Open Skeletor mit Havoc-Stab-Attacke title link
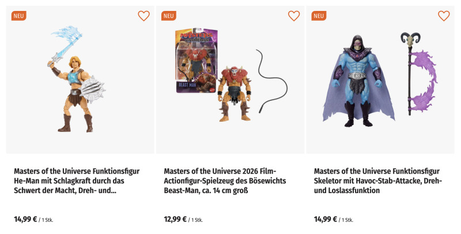Screen dimensions: 461x234 [x=377, y=180]
